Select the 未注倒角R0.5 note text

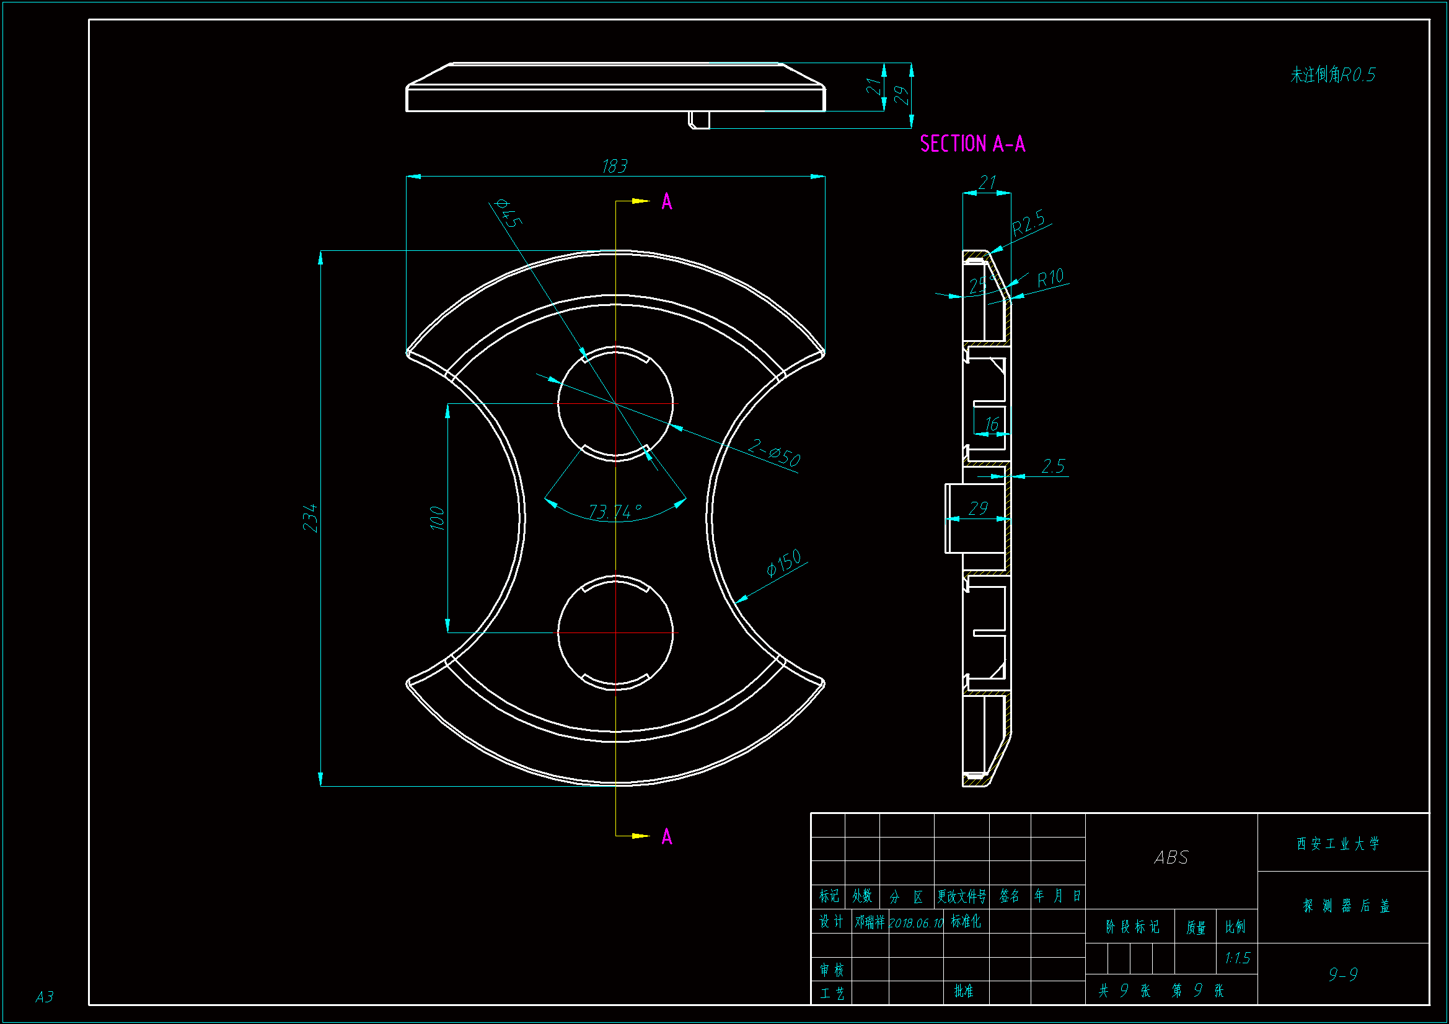click(1332, 75)
